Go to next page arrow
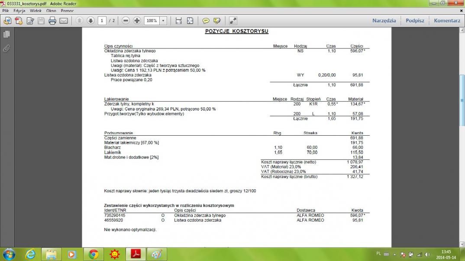This screenshot has height=261, width=465. pyautogui.click(x=90, y=21)
